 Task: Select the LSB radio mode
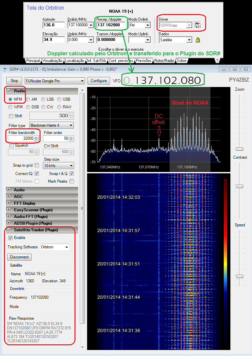(43, 99)
